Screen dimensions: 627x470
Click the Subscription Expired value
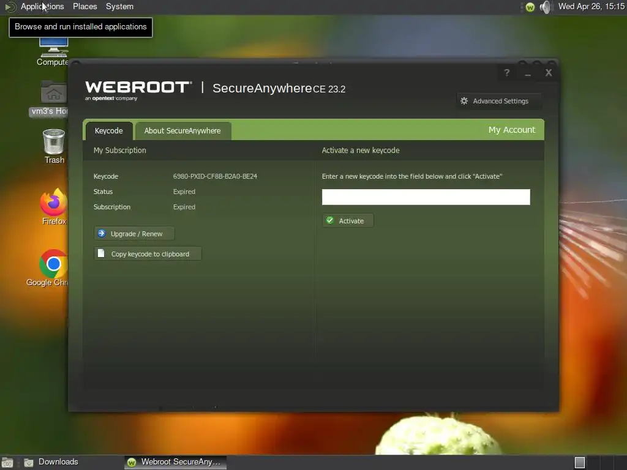click(x=184, y=207)
